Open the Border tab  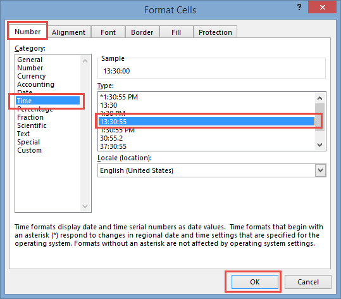[x=142, y=32]
